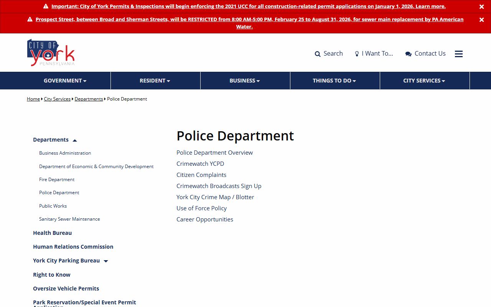This screenshot has width=491, height=307.
Task: Open Career Opportunities link
Action: tap(205, 220)
